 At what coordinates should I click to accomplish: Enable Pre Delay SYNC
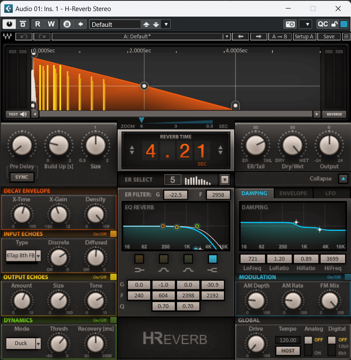pos(22,177)
